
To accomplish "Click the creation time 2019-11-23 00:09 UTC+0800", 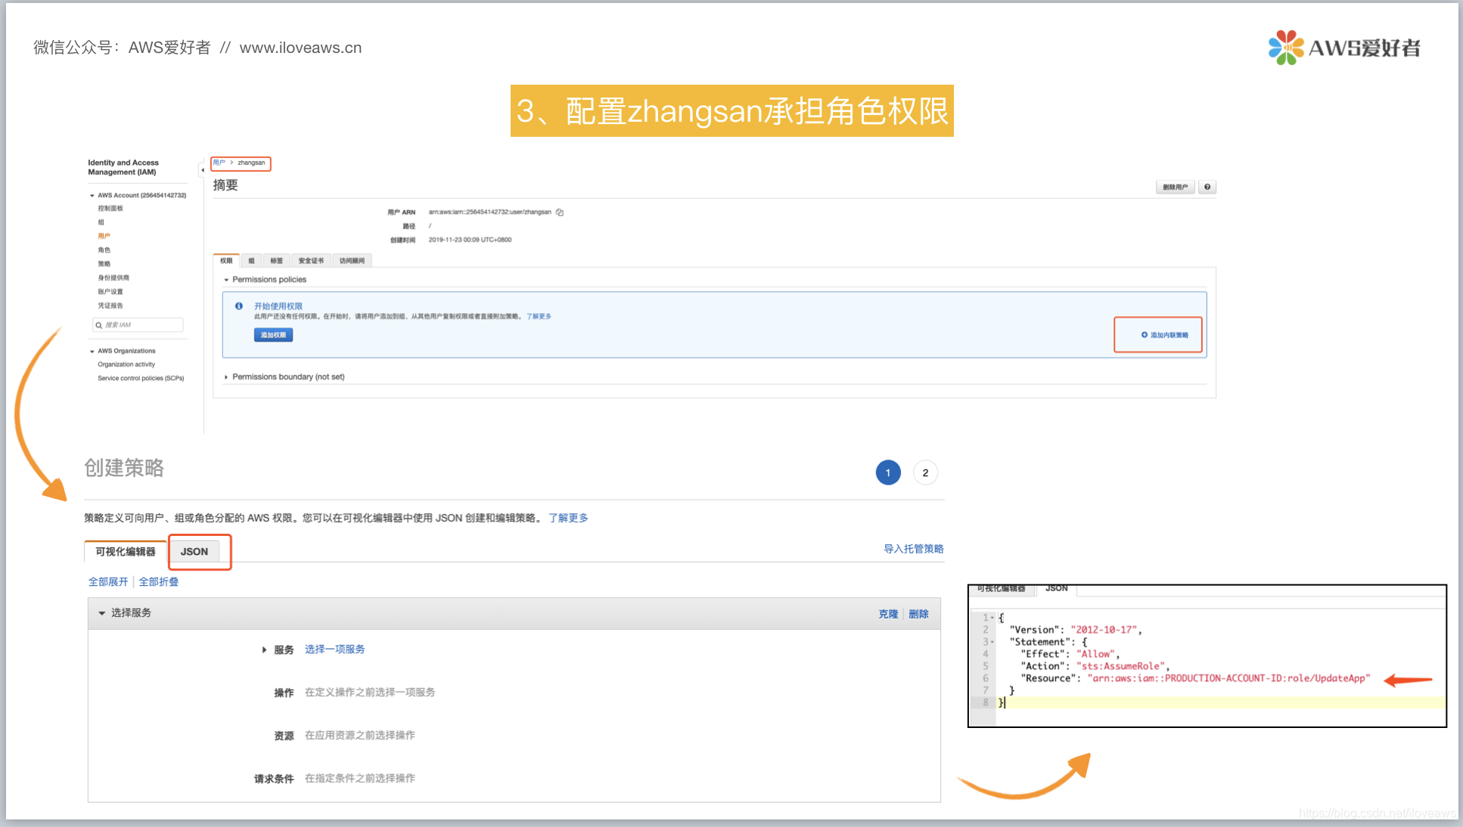I will (470, 240).
